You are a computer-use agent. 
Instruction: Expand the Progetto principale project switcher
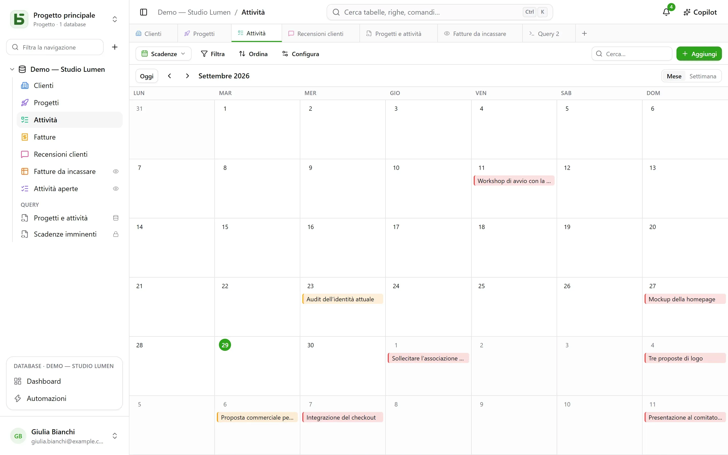tap(115, 19)
